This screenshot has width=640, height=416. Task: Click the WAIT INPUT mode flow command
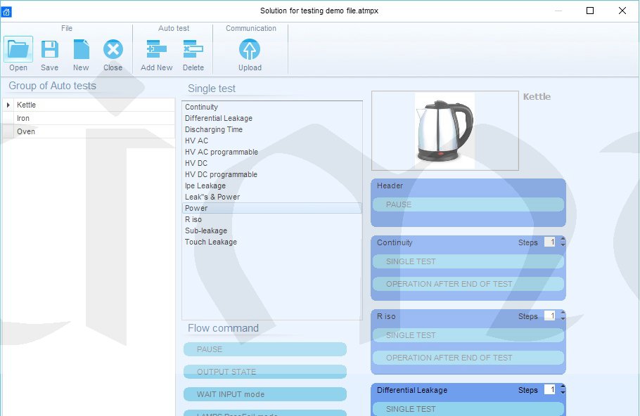point(265,394)
